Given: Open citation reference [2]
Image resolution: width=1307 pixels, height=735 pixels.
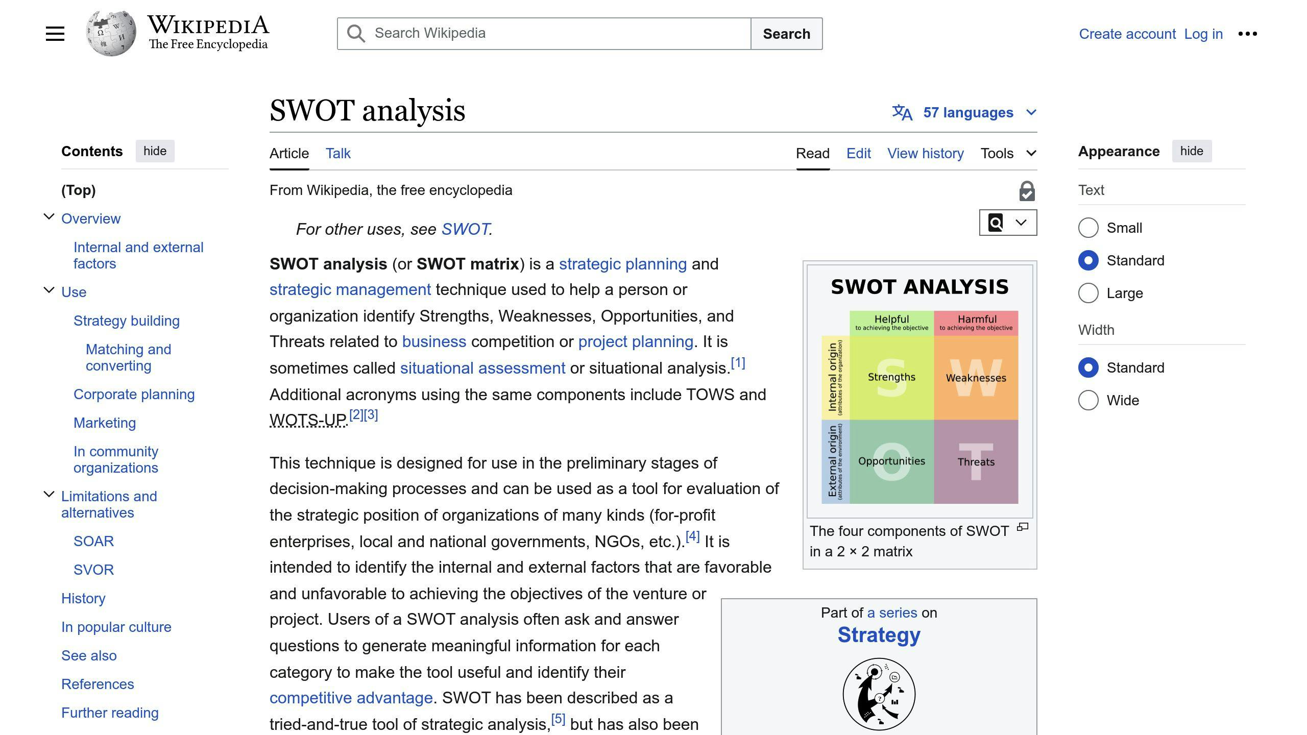Looking at the screenshot, I should (x=356, y=414).
